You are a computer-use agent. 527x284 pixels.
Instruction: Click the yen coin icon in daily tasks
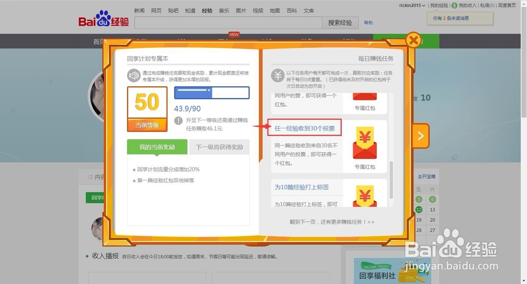278,75
